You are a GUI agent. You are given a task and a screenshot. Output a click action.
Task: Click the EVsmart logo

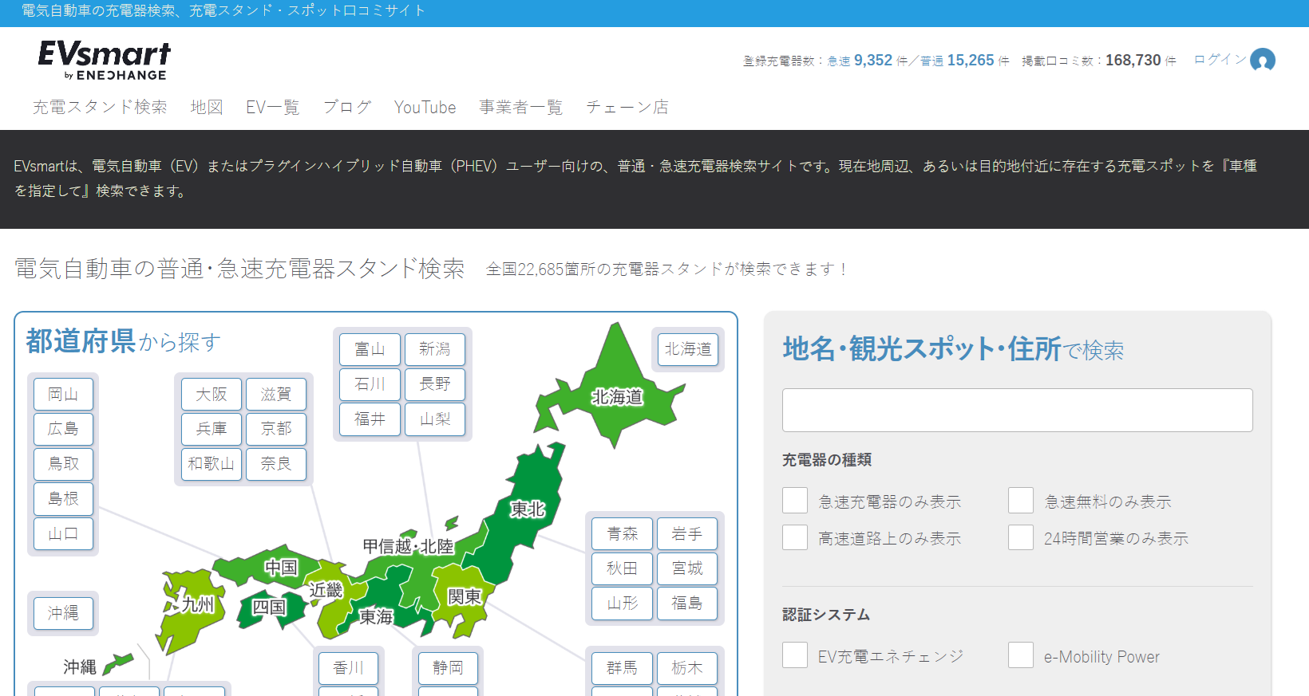[105, 61]
